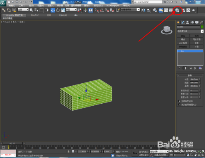Toggle Show End Result in modifier stack

tap(185, 68)
